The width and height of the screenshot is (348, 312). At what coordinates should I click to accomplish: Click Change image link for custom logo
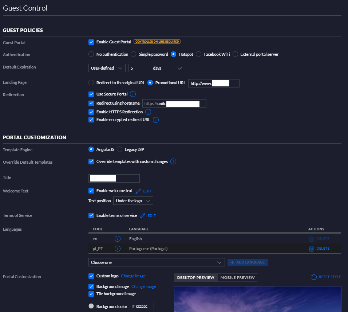click(x=133, y=276)
